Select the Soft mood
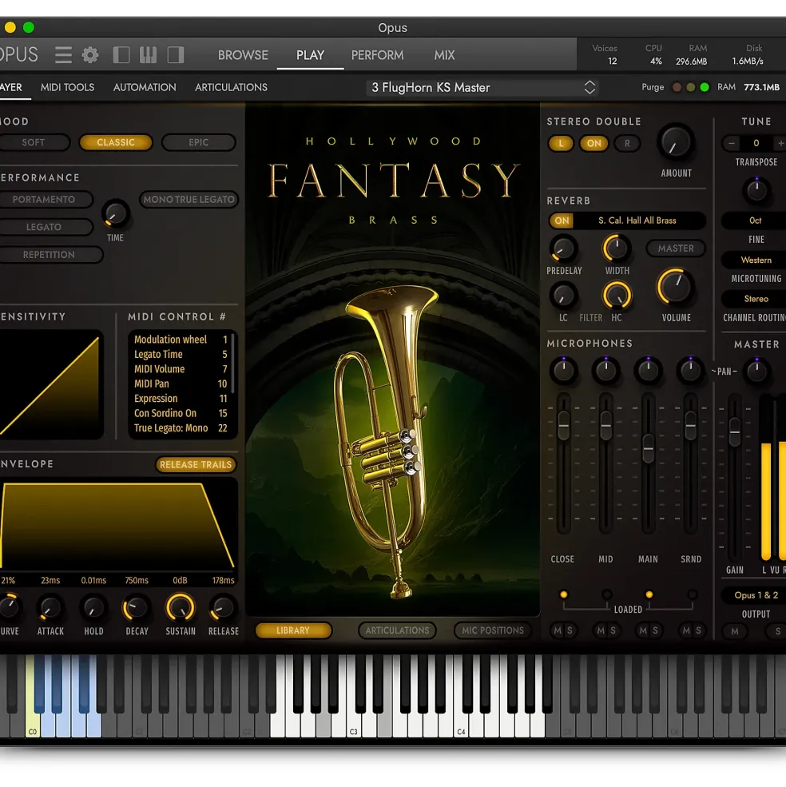Image resolution: width=786 pixels, height=787 pixels. (x=33, y=142)
